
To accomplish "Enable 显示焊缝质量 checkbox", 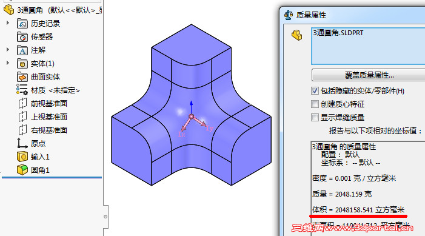I will tap(315, 118).
